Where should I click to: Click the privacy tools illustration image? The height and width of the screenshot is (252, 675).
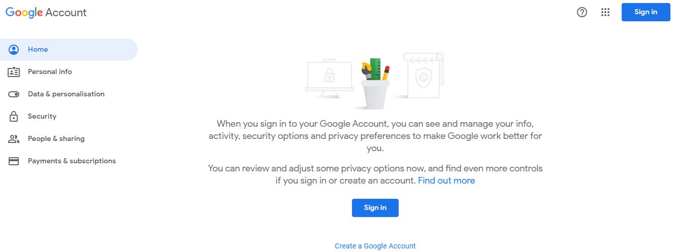coord(375,81)
